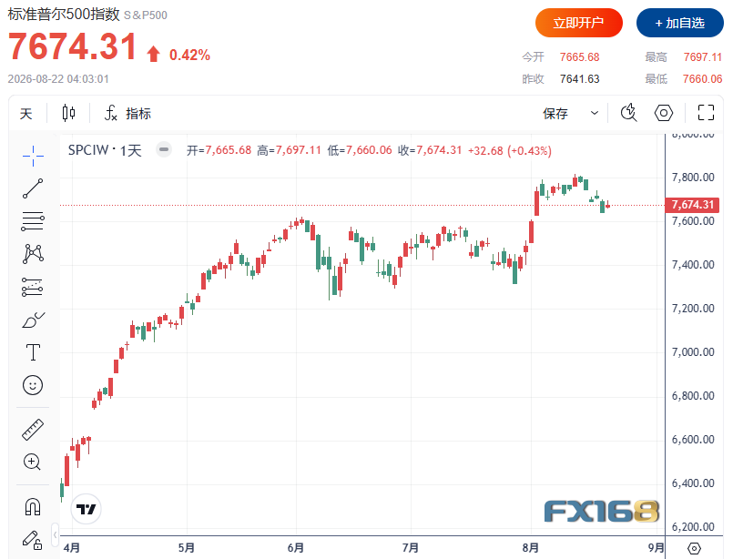733x559 pixels.
Task: Click the 加自选 add to watchlist button
Action: point(679,23)
